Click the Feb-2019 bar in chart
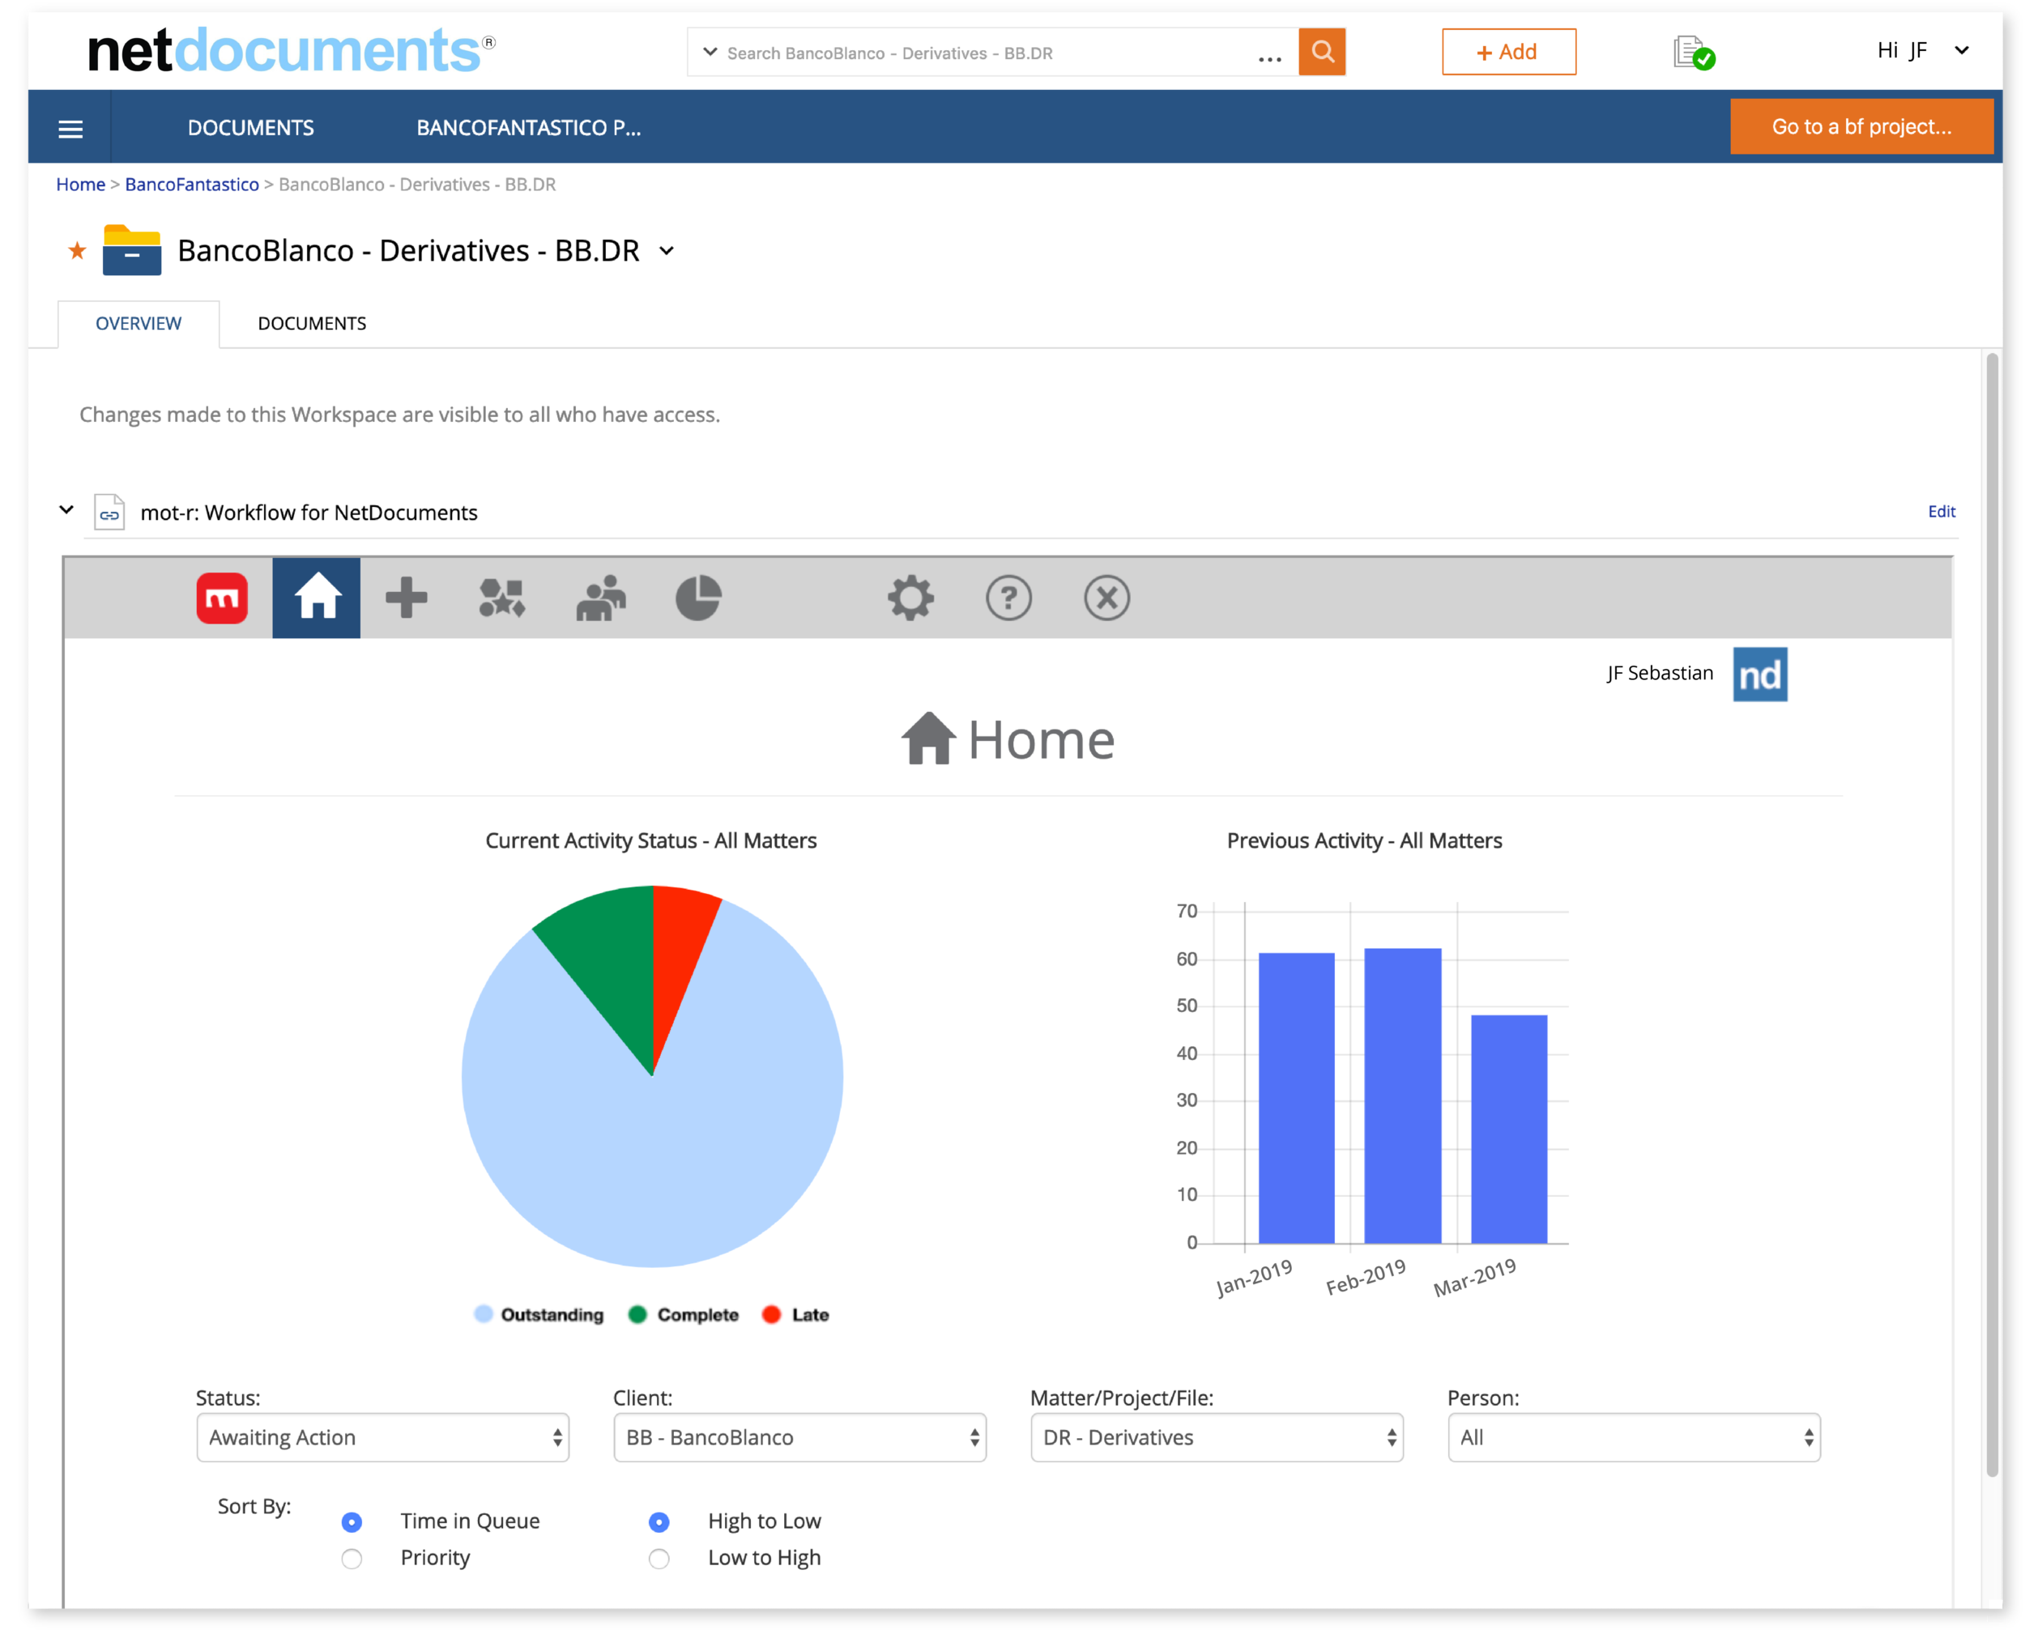The width and height of the screenshot is (2025, 1651). [1402, 1096]
